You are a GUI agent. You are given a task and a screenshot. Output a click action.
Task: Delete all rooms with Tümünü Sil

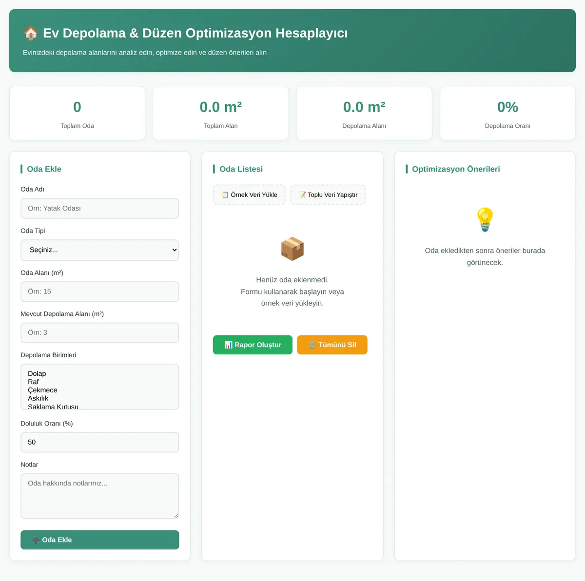click(332, 345)
